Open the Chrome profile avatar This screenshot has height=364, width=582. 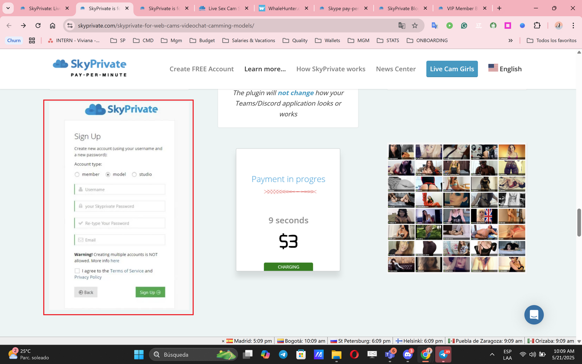[558, 25]
